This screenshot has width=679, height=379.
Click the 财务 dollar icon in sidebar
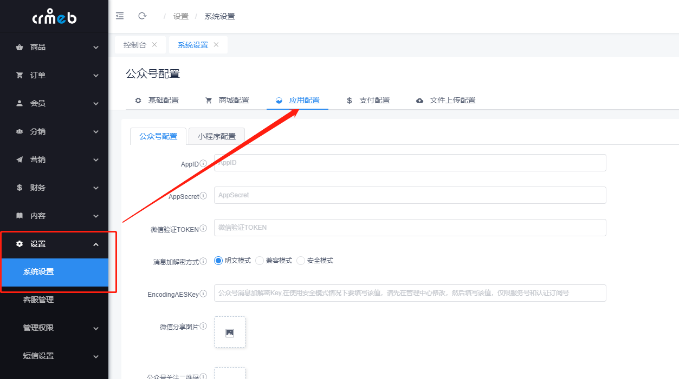tap(20, 188)
